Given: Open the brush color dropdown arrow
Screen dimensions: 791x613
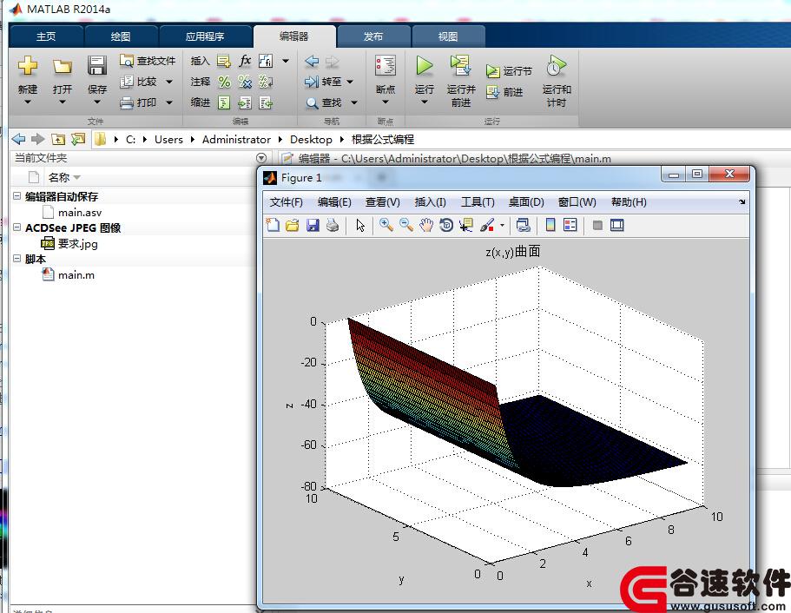Looking at the screenshot, I should pos(502,226).
